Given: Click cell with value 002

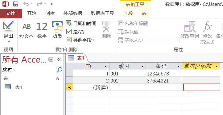Looking at the screenshot, I should (128, 81).
